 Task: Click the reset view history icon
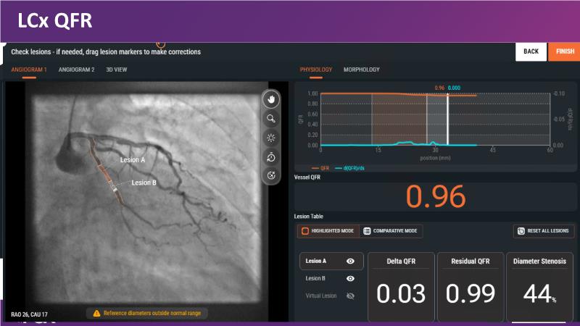click(x=272, y=156)
